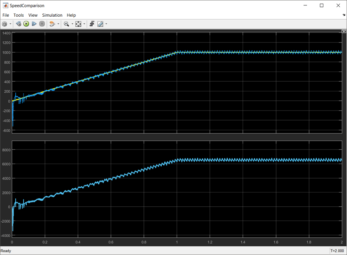Open the Triggers tool icon
This screenshot has width=347, height=255.
(x=92, y=24)
